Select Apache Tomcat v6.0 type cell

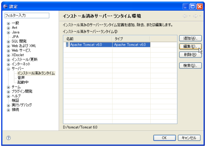coord(131,45)
